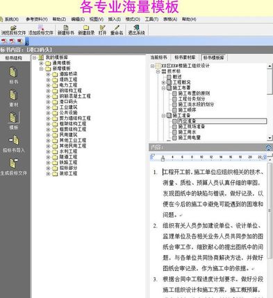Viewport: 273px width, 298px height.
Task: Toggle the checkbox beside 工程任务划分
Action: (x=174, y=99)
